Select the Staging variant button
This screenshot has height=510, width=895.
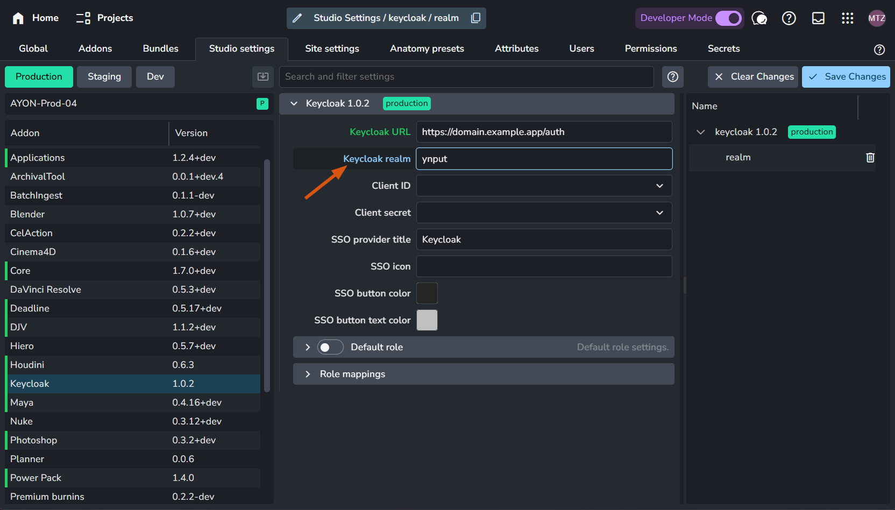click(104, 77)
